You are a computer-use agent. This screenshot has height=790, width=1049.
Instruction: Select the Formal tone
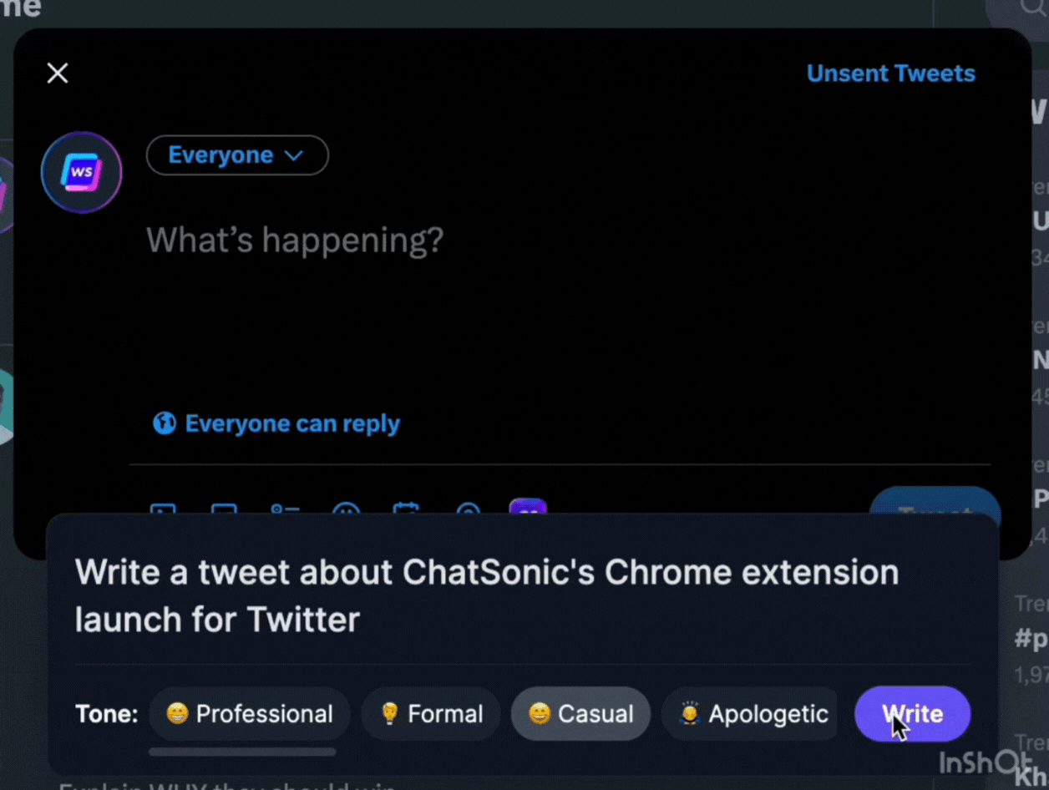tap(431, 714)
